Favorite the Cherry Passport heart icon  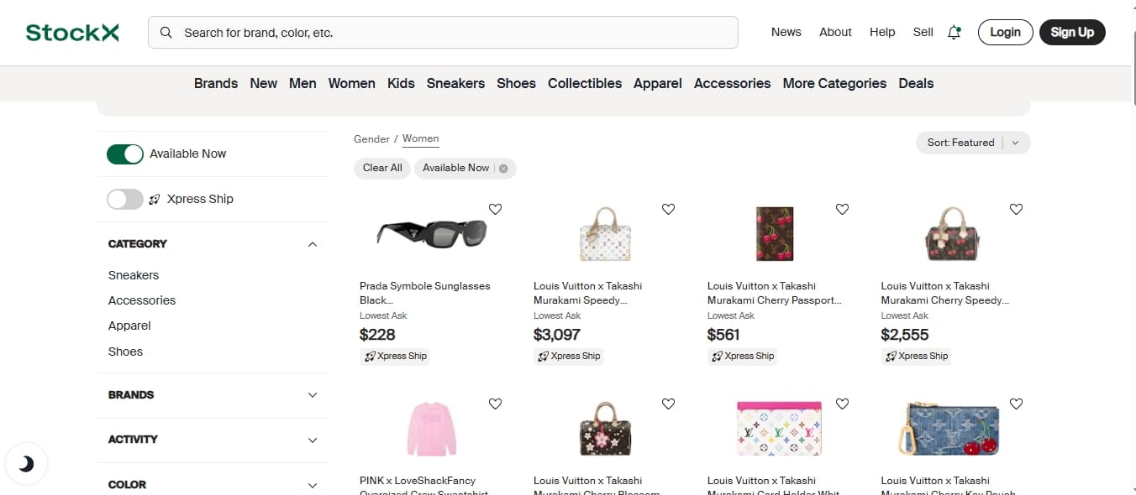(842, 209)
